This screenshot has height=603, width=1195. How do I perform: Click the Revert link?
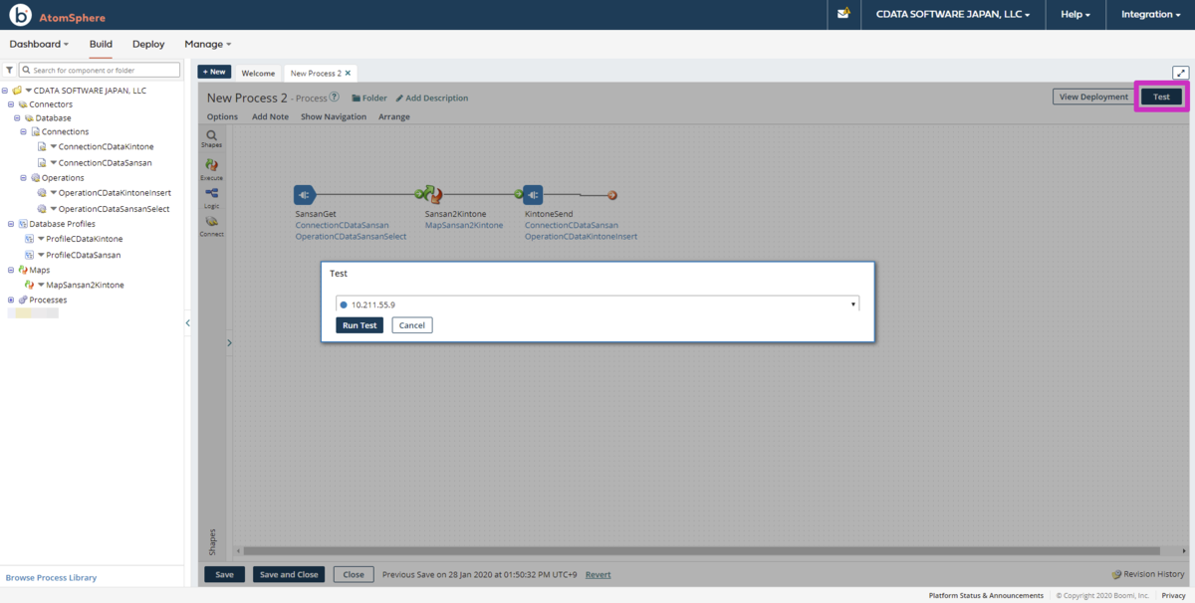tap(598, 574)
